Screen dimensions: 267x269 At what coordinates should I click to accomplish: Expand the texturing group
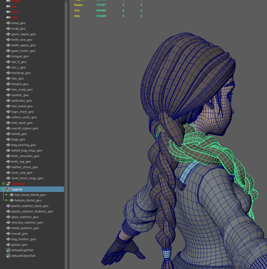3,184
